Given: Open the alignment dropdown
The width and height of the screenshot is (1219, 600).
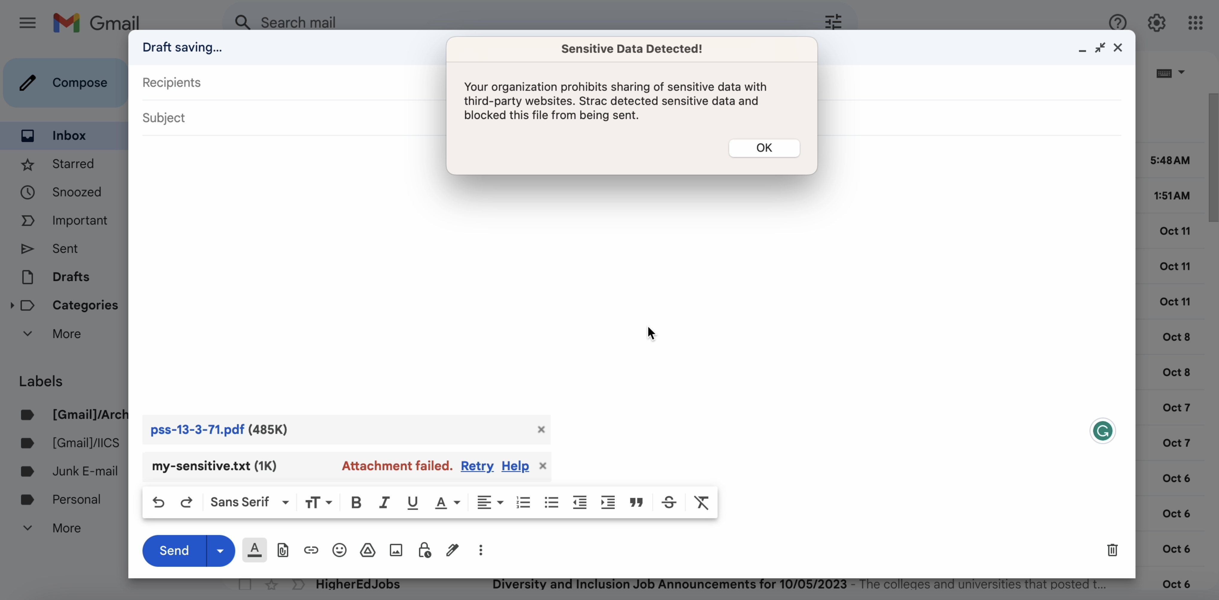Looking at the screenshot, I should tap(490, 502).
